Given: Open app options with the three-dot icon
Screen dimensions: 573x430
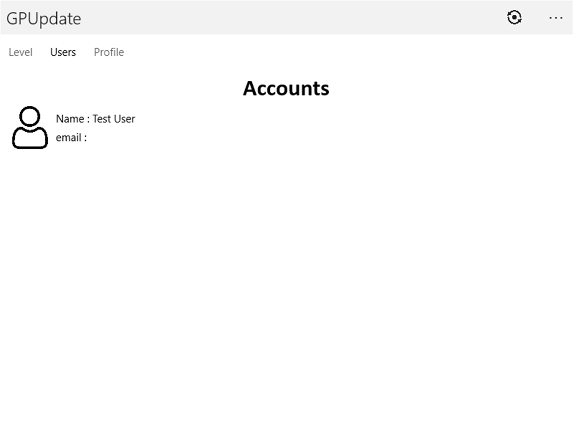Looking at the screenshot, I should 556,18.
